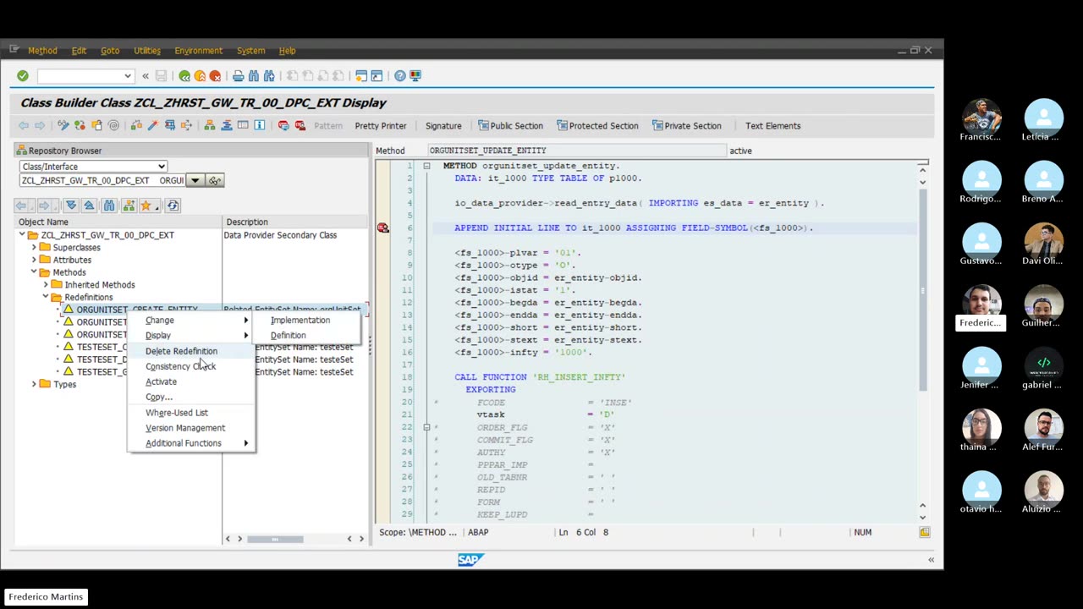1083x609 pixels.
Task: Click the Text Elements button
Action: point(772,126)
